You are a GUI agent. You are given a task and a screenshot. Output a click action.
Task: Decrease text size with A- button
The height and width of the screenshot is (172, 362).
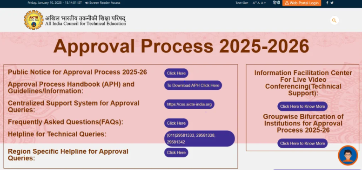coord(255,3)
